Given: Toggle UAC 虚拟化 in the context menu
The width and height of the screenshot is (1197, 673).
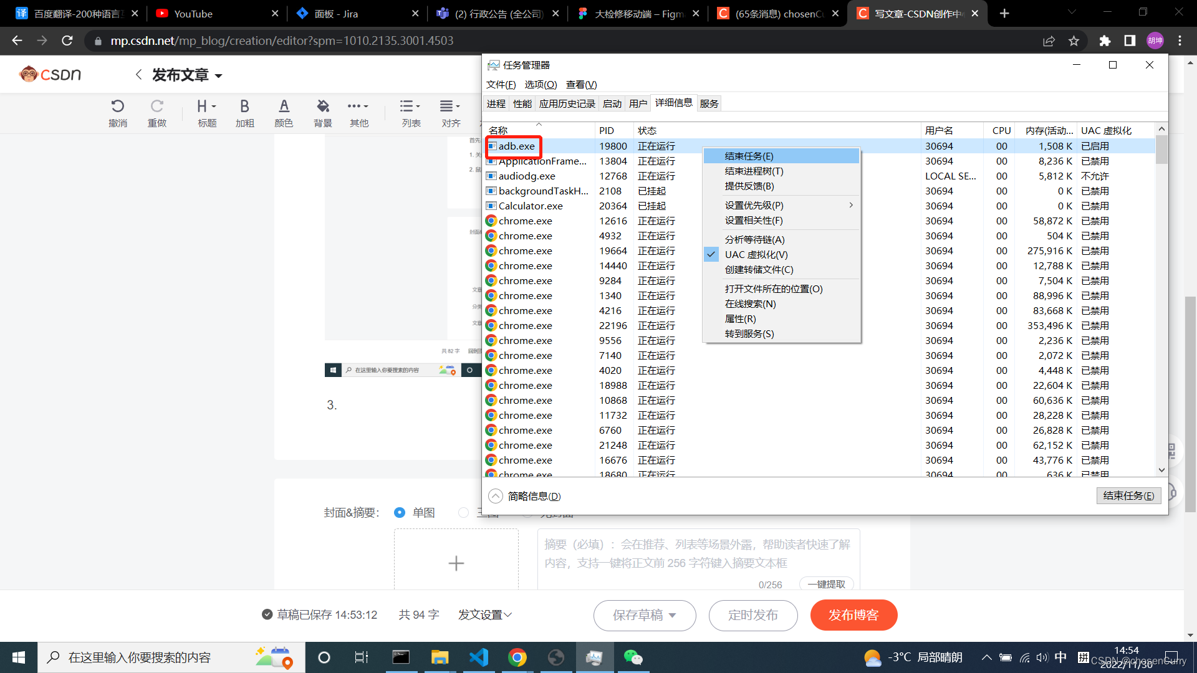Looking at the screenshot, I should 756,255.
